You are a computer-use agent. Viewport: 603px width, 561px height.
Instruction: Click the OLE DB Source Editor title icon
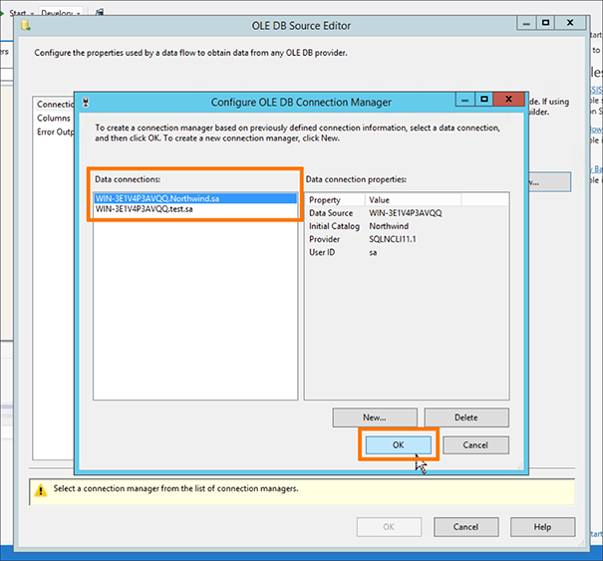coord(26,26)
